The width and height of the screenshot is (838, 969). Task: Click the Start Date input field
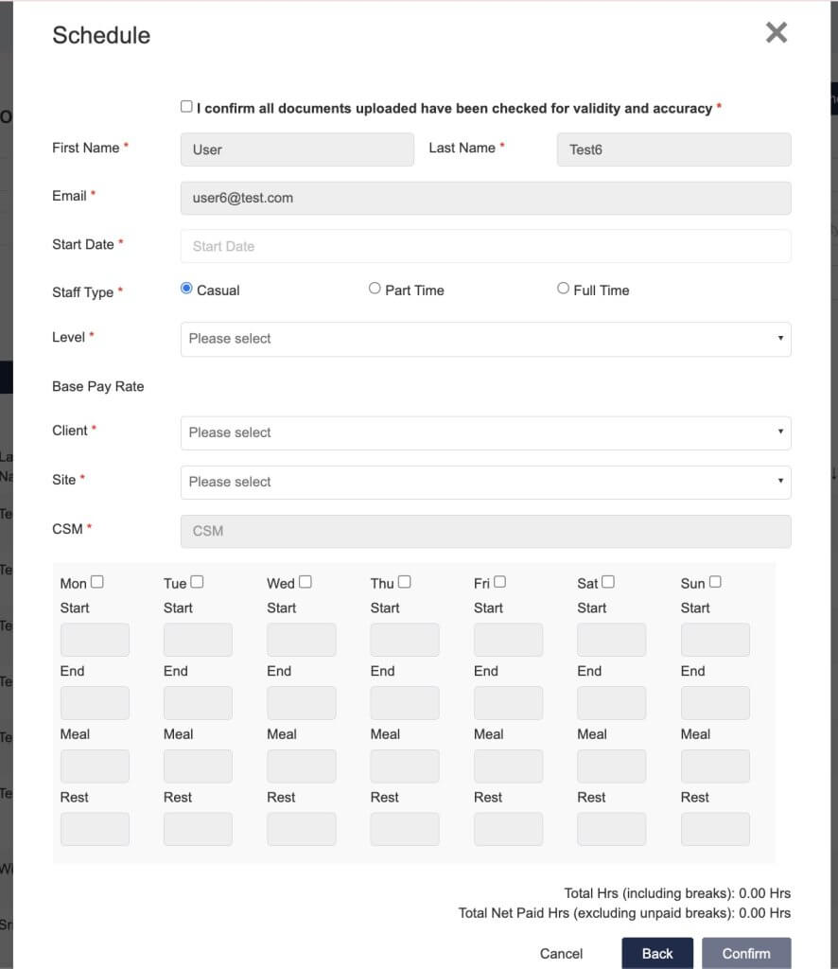(485, 246)
